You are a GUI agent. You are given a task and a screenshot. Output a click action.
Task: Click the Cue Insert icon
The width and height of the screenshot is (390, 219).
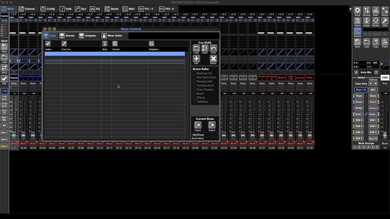pos(205,48)
